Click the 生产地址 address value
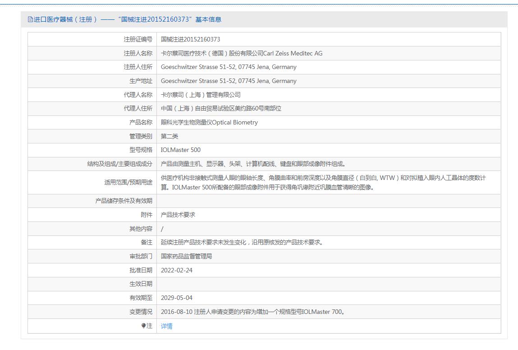Screen dimensions: 518x350 (x=229, y=81)
